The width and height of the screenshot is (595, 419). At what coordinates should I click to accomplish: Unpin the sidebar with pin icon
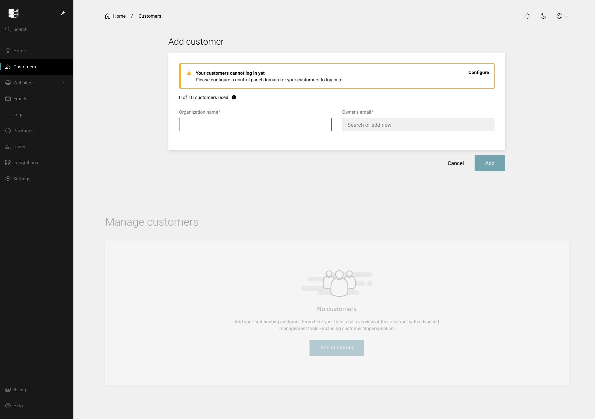pyautogui.click(x=63, y=13)
